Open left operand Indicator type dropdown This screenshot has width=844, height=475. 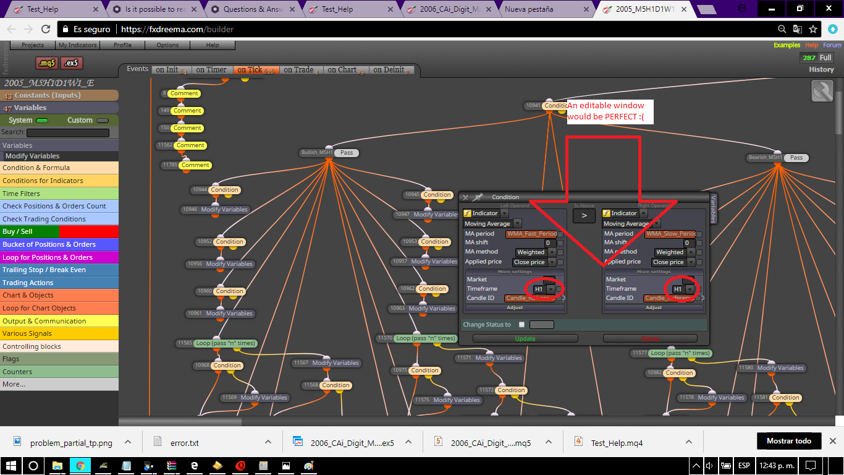pos(504,213)
